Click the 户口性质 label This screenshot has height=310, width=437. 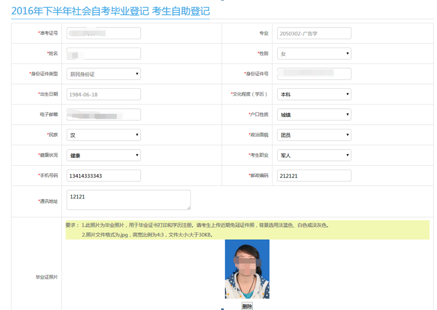click(258, 115)
